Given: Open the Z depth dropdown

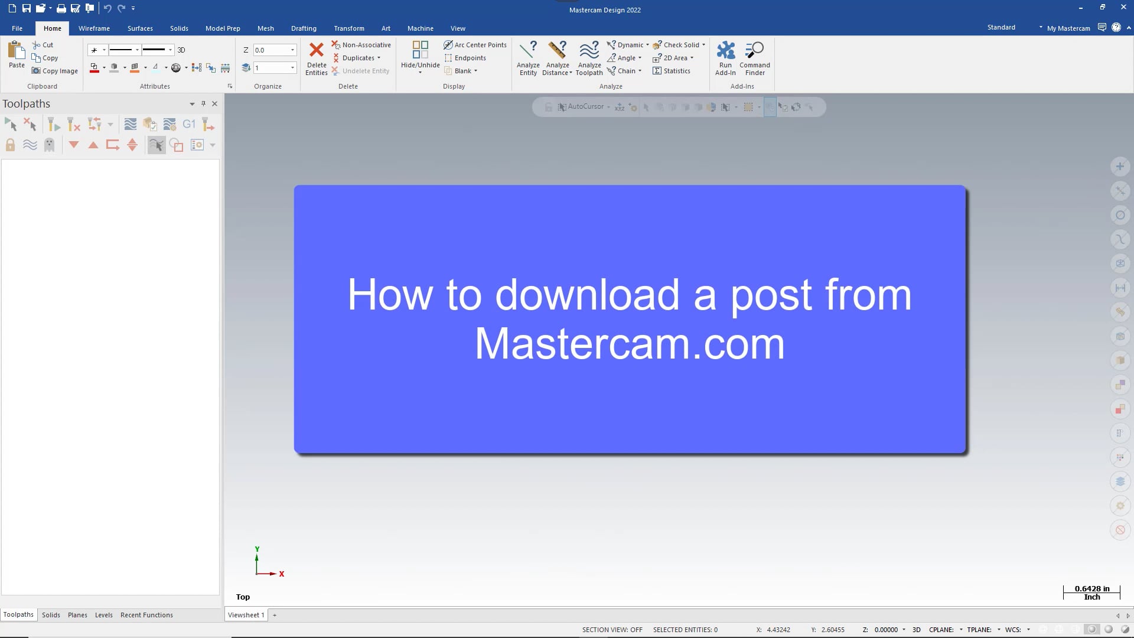Looking at the screenshot, I should tap(292, 50).
